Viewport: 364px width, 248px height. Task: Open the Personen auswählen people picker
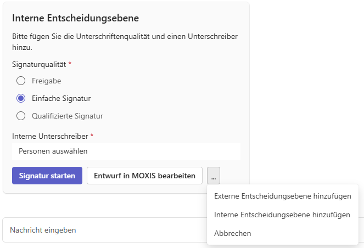126,151
